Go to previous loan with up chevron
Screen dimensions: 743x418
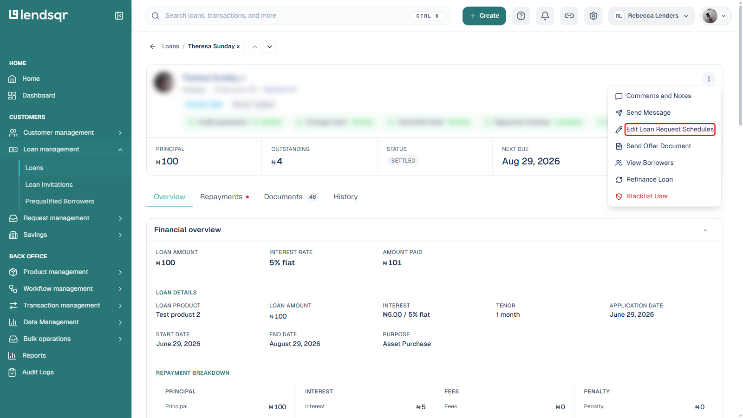click(254, 46)
